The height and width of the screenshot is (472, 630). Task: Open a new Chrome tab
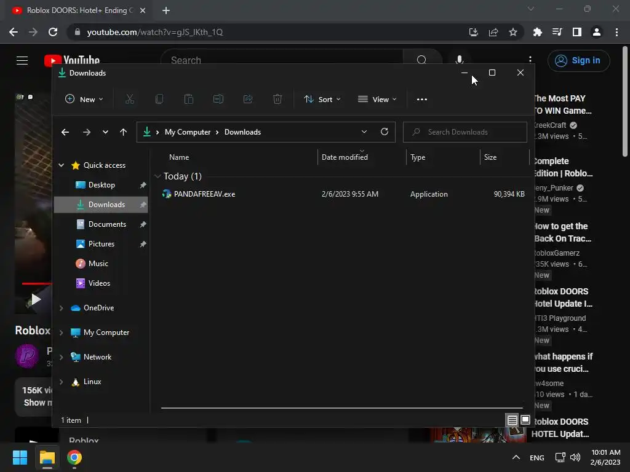tap(166, 10)
